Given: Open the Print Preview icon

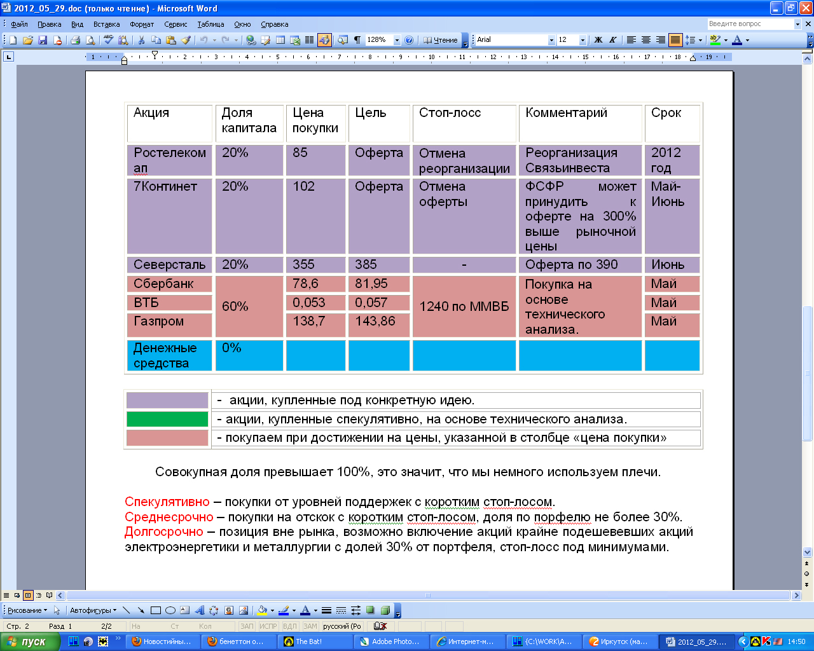Looking at the screenshot, I should [90, 40].
